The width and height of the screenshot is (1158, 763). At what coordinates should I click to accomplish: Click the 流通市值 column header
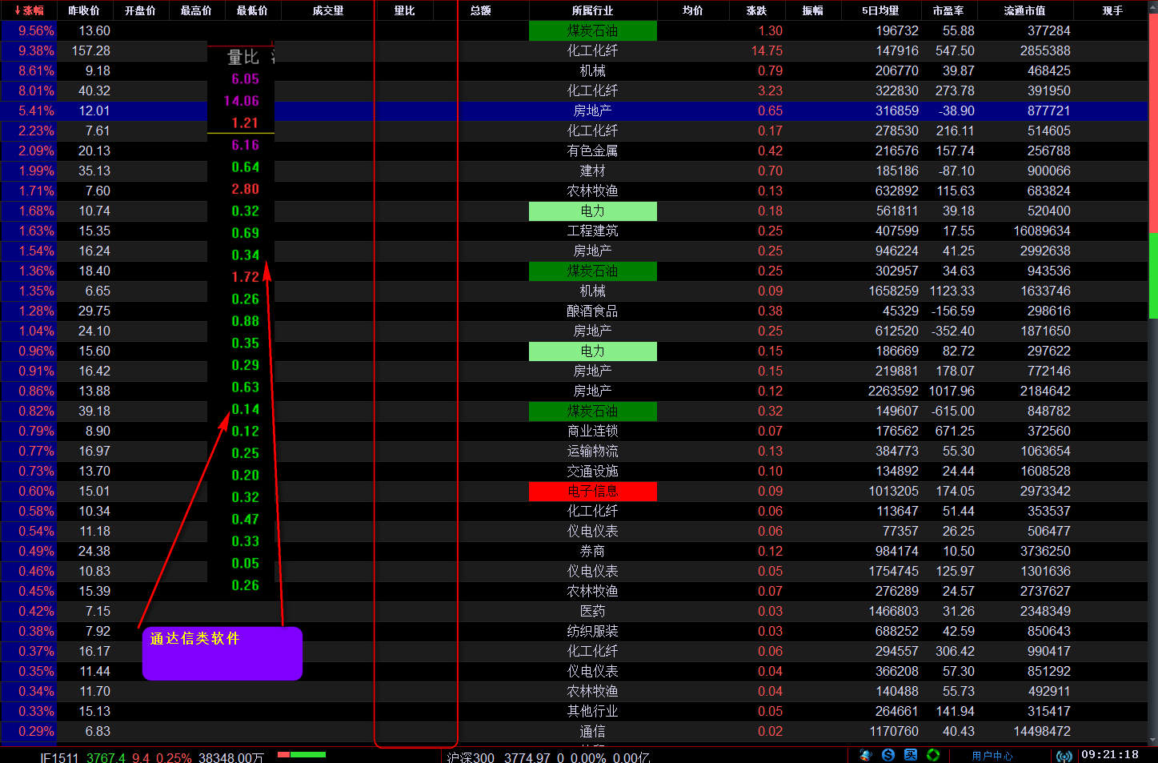1024,10
